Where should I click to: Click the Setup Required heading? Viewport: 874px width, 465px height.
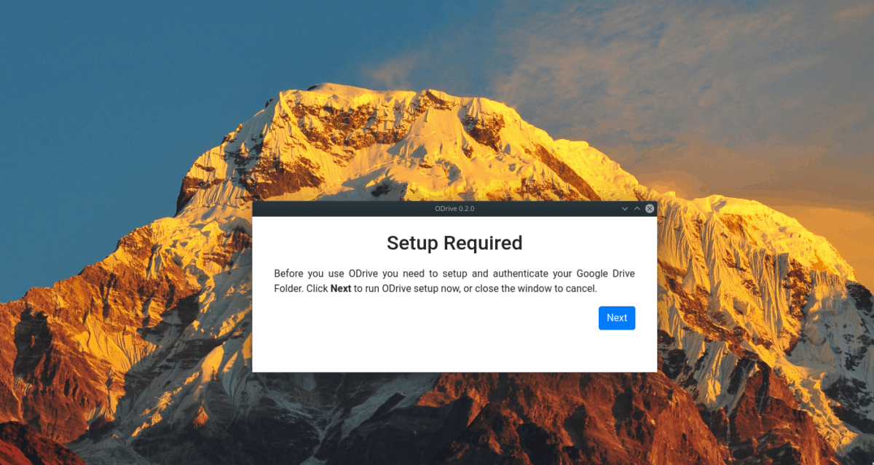454,243
